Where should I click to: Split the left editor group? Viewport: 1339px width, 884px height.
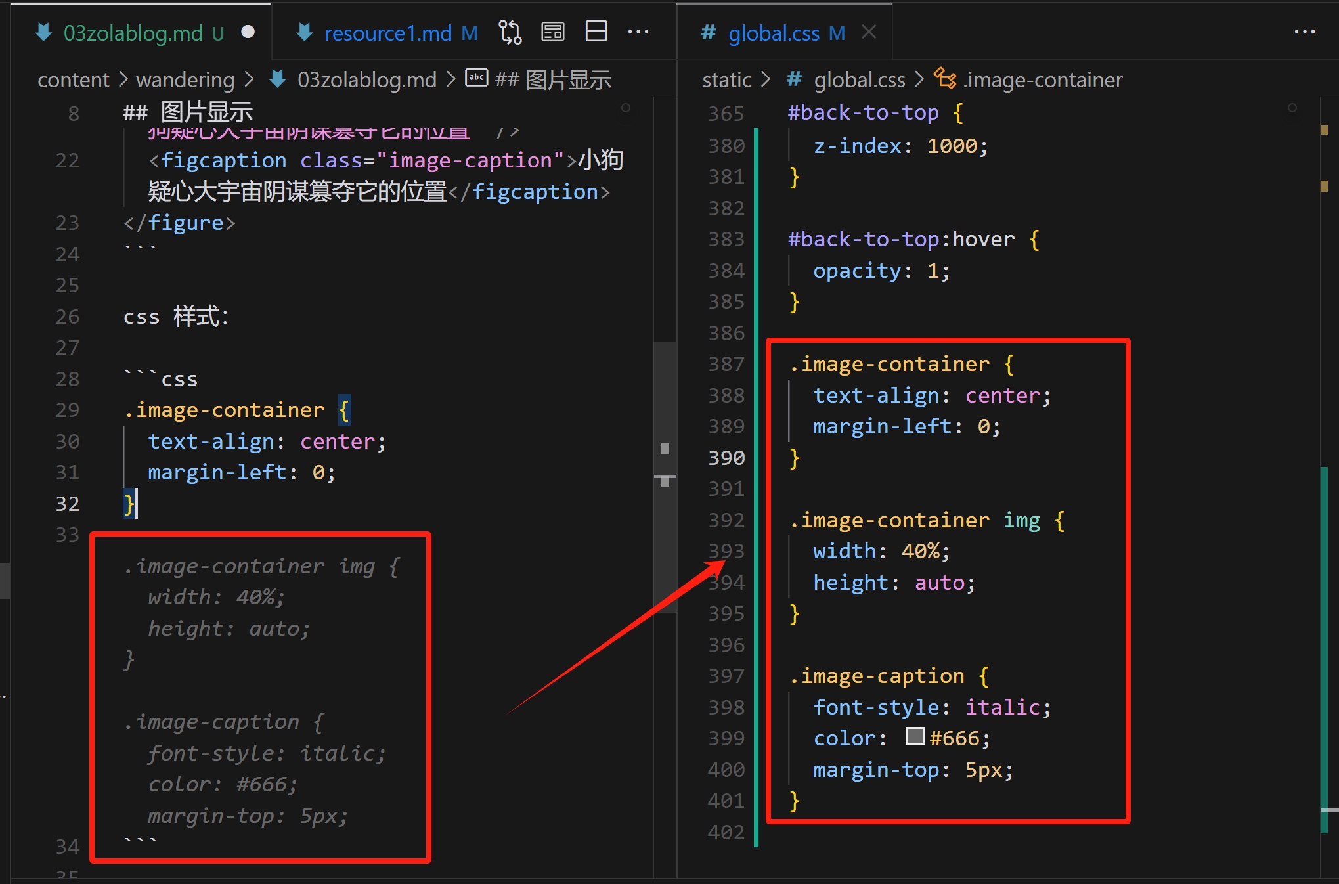click(596, 32)
